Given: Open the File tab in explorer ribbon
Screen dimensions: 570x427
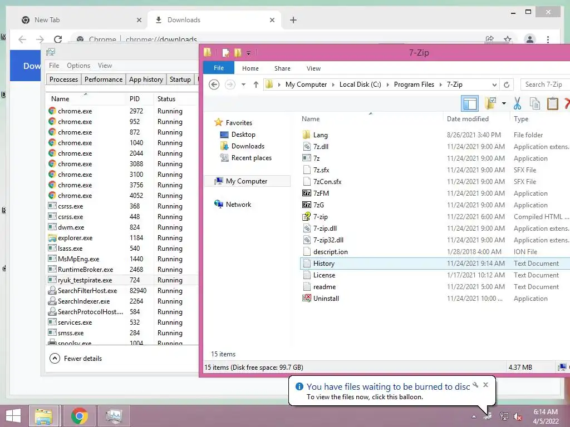Looking at the screenshot, I should pos(219,68).
